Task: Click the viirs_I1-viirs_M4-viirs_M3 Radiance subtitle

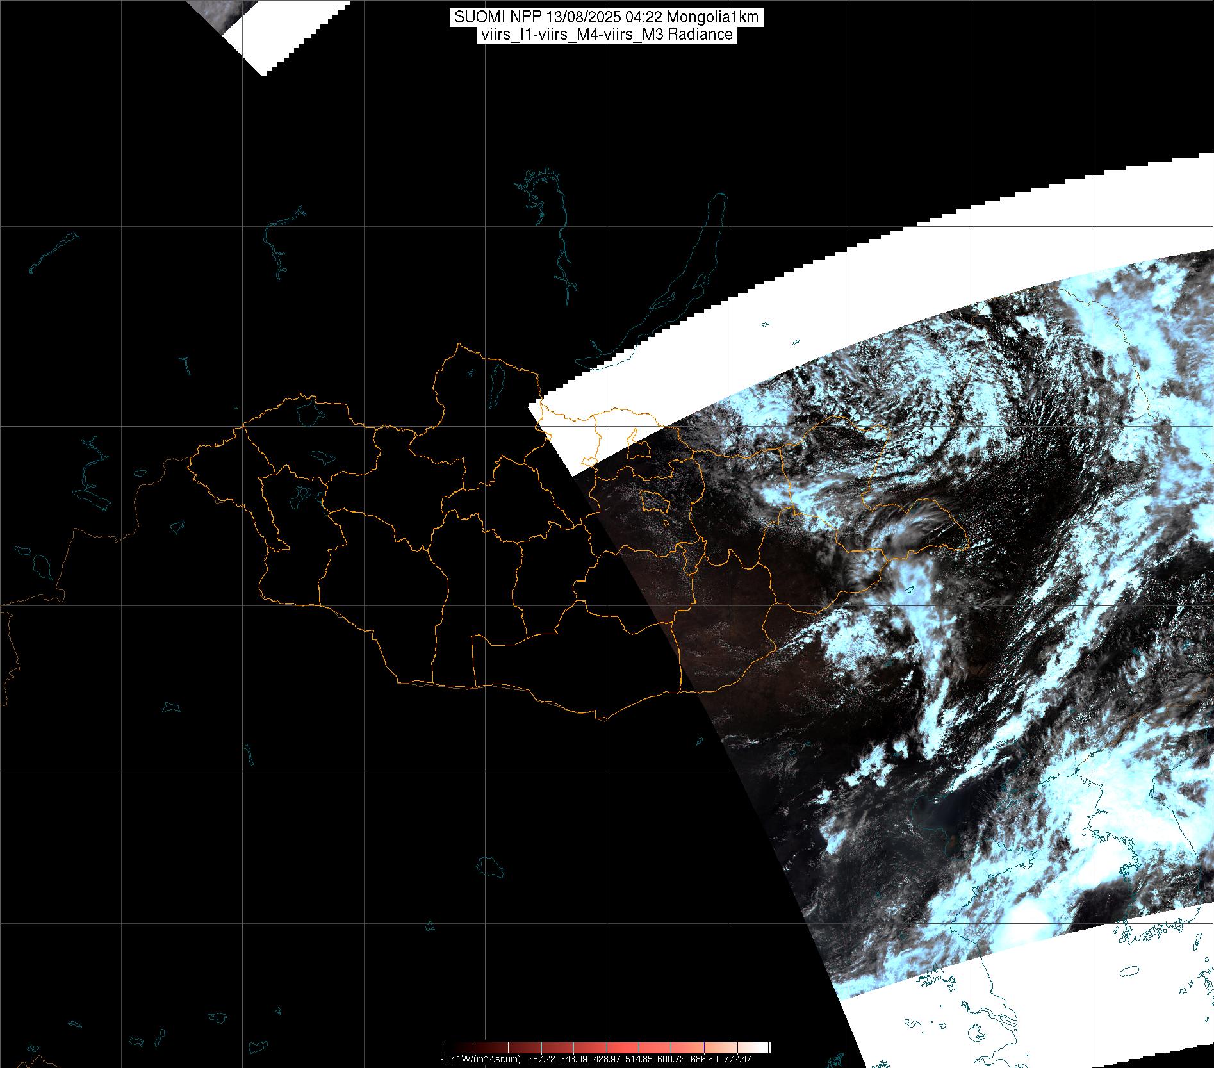Action: pyautogui.click(x=606, y=35)
